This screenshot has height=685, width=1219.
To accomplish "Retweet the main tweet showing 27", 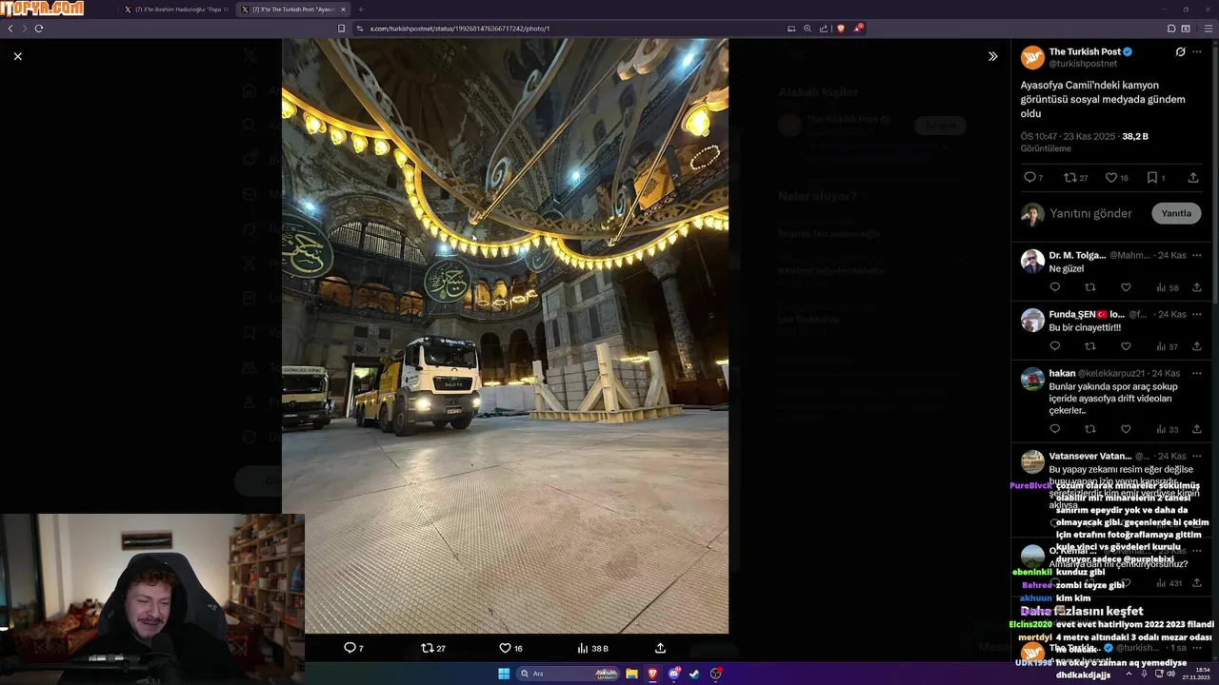I will point(1075,178).
